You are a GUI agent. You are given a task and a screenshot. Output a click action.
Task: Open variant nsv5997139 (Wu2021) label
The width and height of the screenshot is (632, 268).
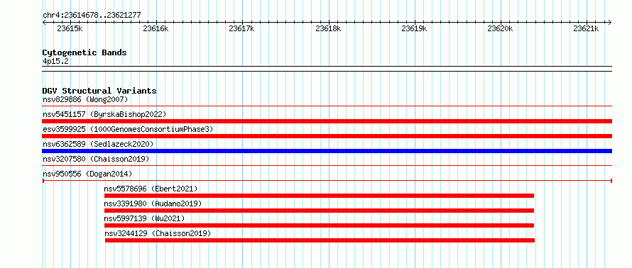pyautogui.click(x=144, y=218)
